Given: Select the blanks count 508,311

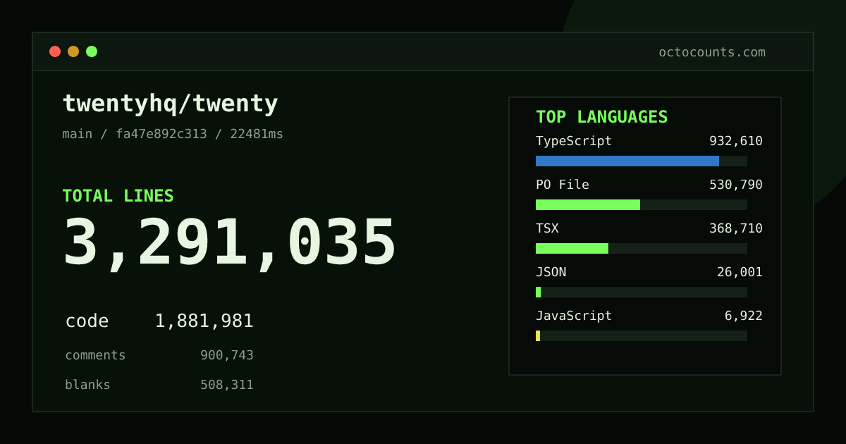Looking at the screenshot, I should [227, 385].
